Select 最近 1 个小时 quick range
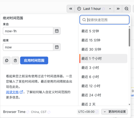 pos(103,58)
